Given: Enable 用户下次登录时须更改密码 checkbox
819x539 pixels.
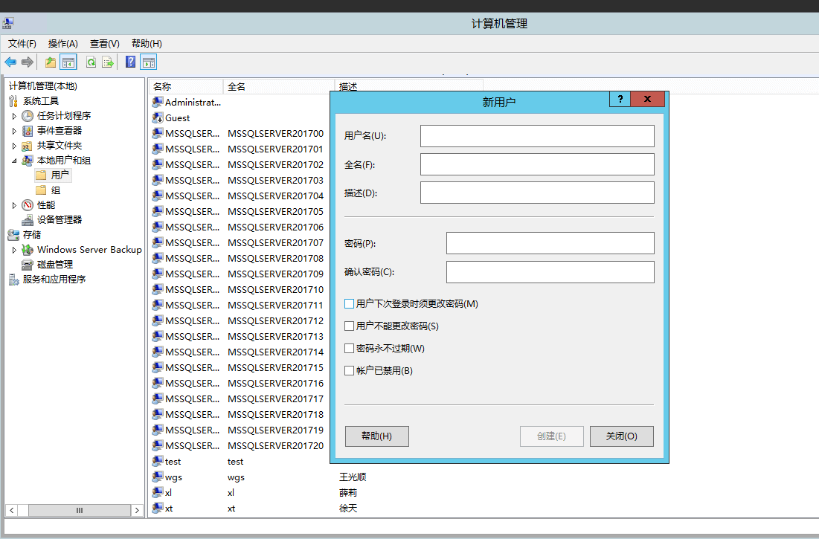Looking at the screenshot, I should coord(350,303).
